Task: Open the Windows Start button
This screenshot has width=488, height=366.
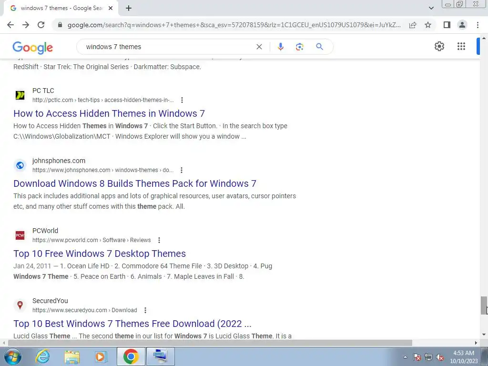Action: 12,356
